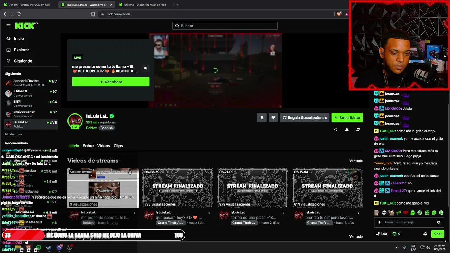Click the chat identity badge icon
The height and width of the screenshot is (253, 450).
pos(379,222)
